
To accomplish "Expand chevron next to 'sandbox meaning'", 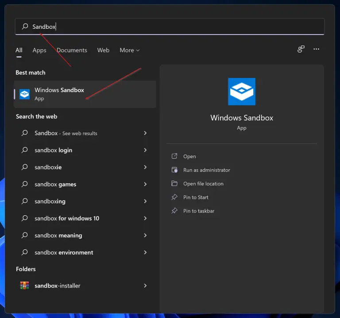I will pos(145,235).
